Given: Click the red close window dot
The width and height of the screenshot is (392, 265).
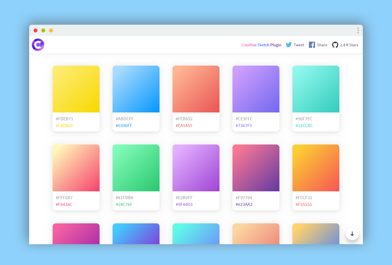Looking at the screenshot, I should pos(35,30).
